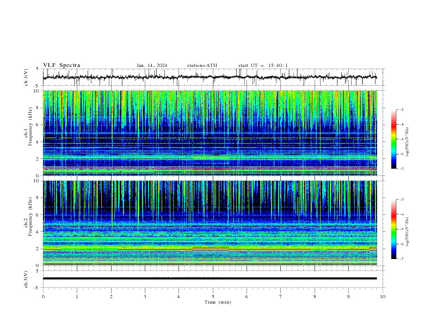Click the time axis tick "7"
This screenshot has height=333, width=431.
[x=281, y=297]
